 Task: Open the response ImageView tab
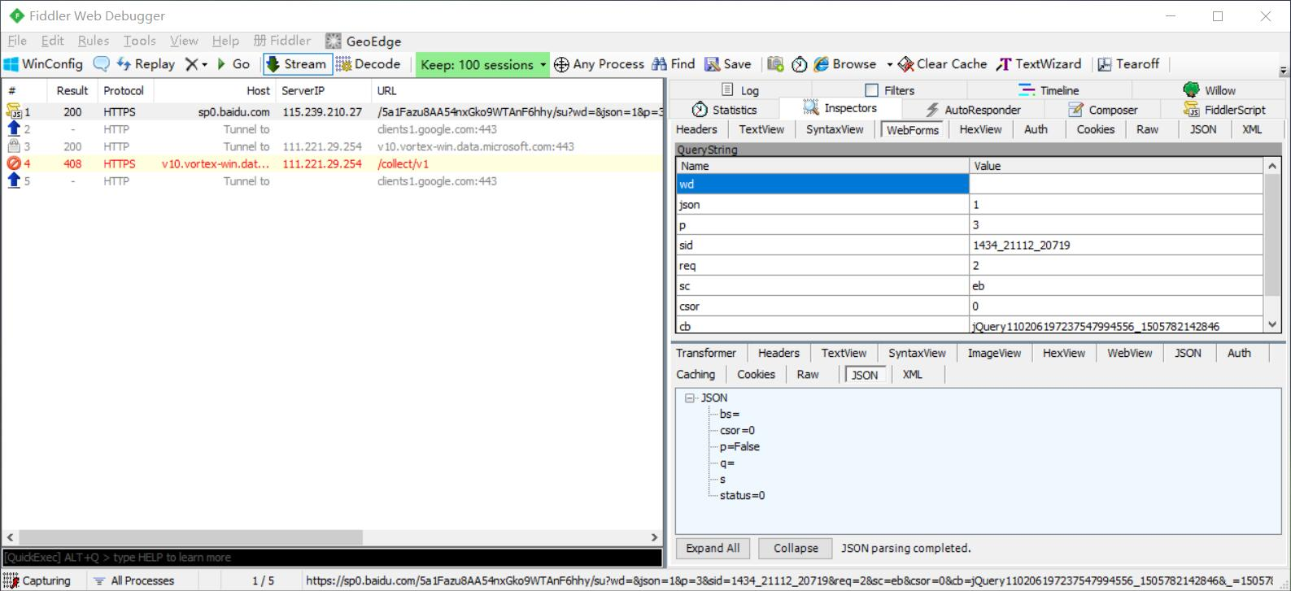(x=994, y=353)
